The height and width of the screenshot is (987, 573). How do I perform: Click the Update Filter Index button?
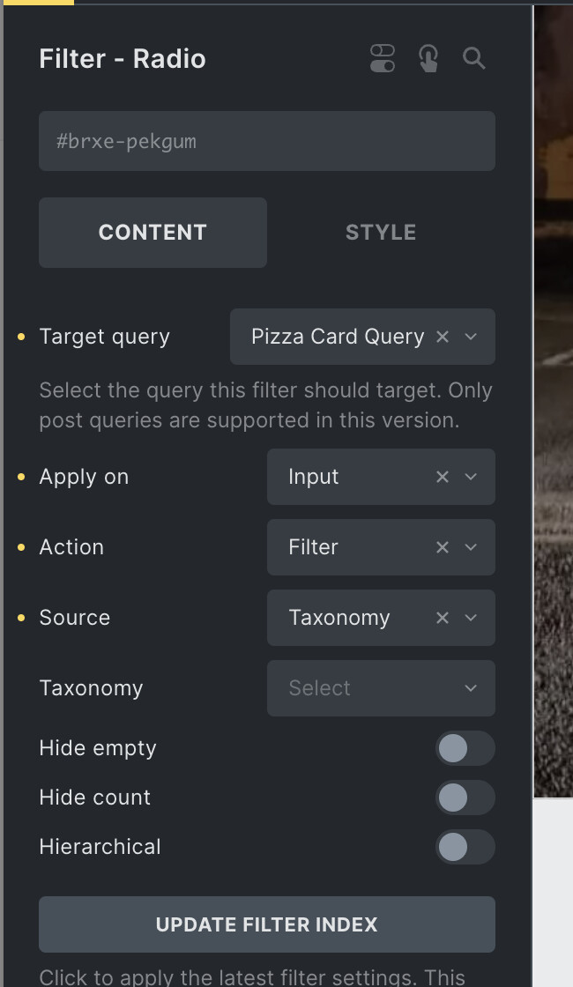[x=267, y=924]
